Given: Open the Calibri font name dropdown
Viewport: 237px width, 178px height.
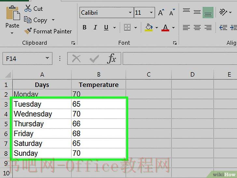Looking at the screenshot, I should (x=130, y=12).
